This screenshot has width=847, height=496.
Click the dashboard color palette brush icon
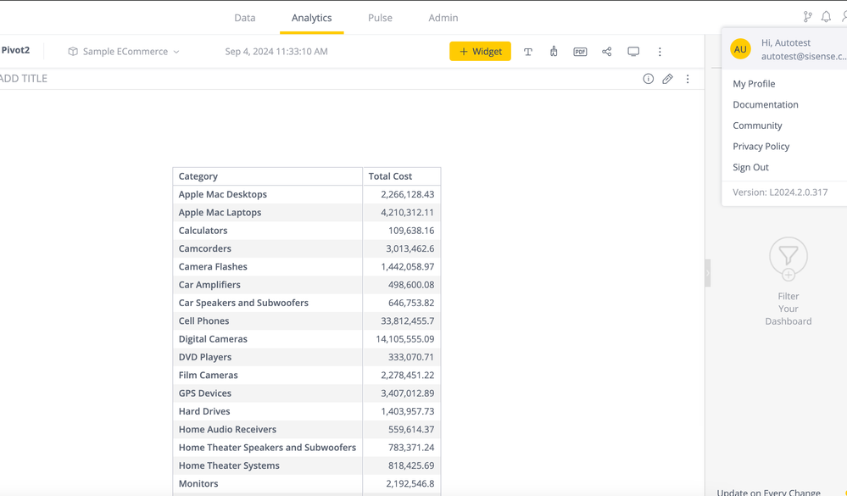coord(554,52)
